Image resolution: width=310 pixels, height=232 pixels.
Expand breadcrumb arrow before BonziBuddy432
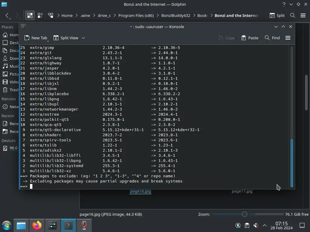click(x=158, y=15)
